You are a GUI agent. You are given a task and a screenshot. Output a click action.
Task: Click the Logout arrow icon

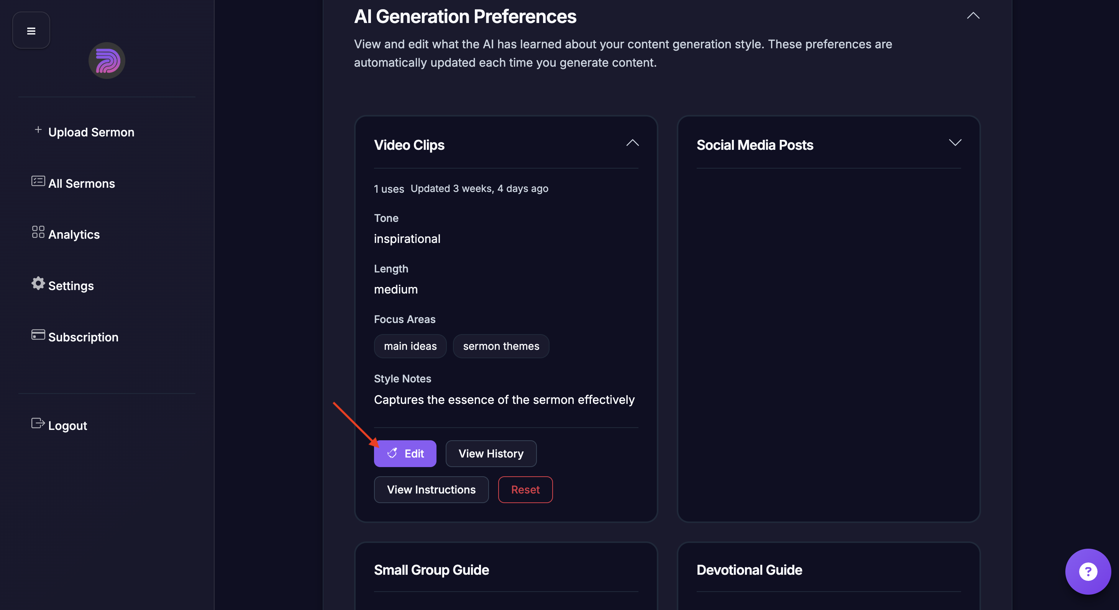tap(38, 423)
